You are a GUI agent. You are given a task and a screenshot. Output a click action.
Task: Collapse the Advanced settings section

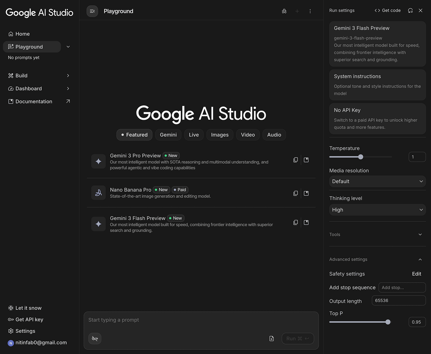point(377,259)
